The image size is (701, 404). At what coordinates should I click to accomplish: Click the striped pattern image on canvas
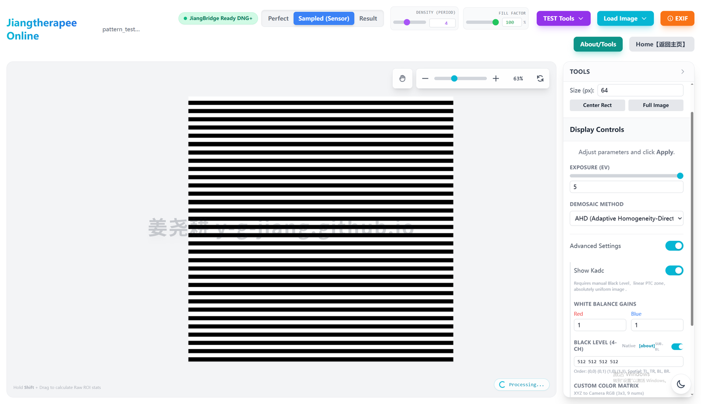pyautogui.click(x=321, y=229)
